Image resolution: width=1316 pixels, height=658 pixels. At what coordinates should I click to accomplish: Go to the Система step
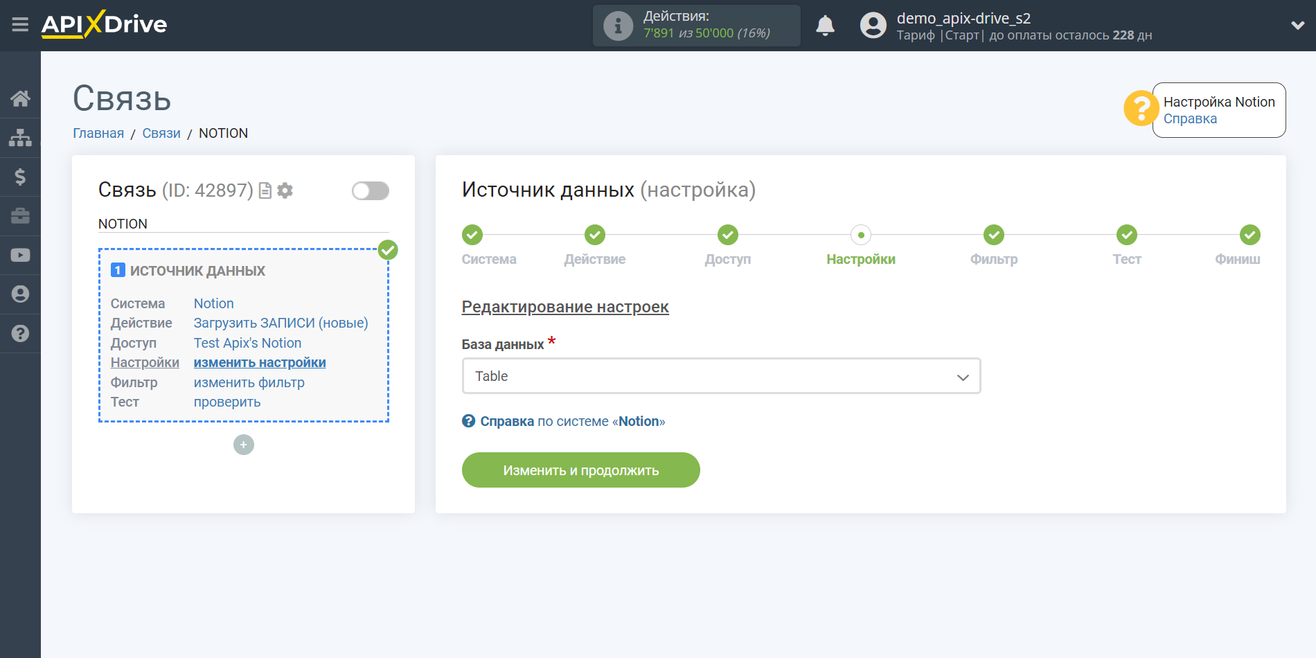(x=472, y=235)
